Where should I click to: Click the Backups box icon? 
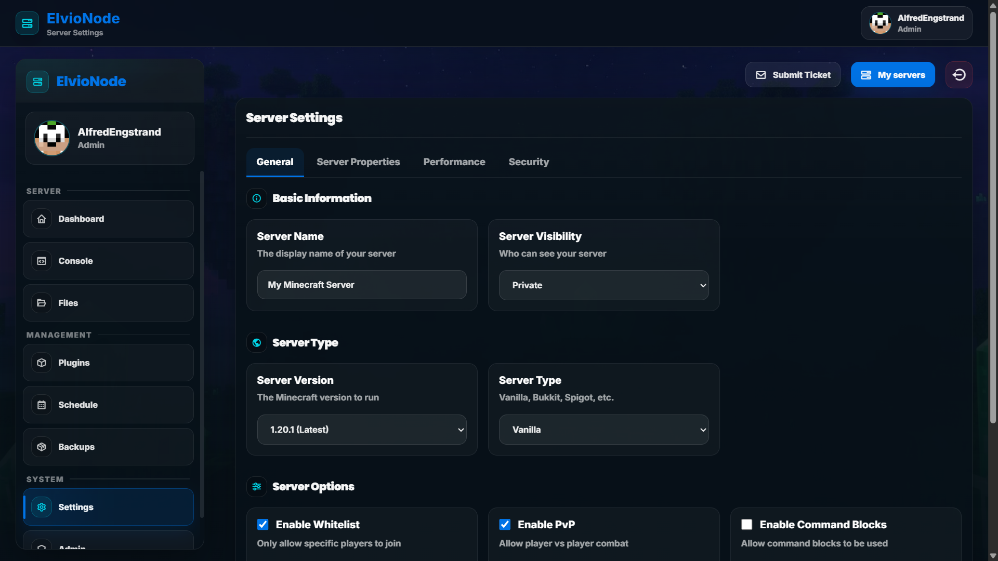(x=42, y=447)
